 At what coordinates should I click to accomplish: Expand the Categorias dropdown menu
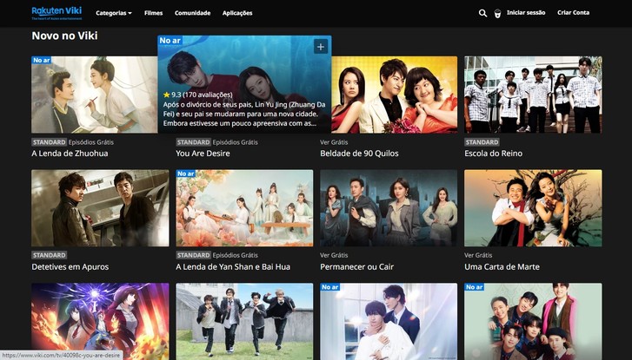pyautogui.click(x=114, y=13)
